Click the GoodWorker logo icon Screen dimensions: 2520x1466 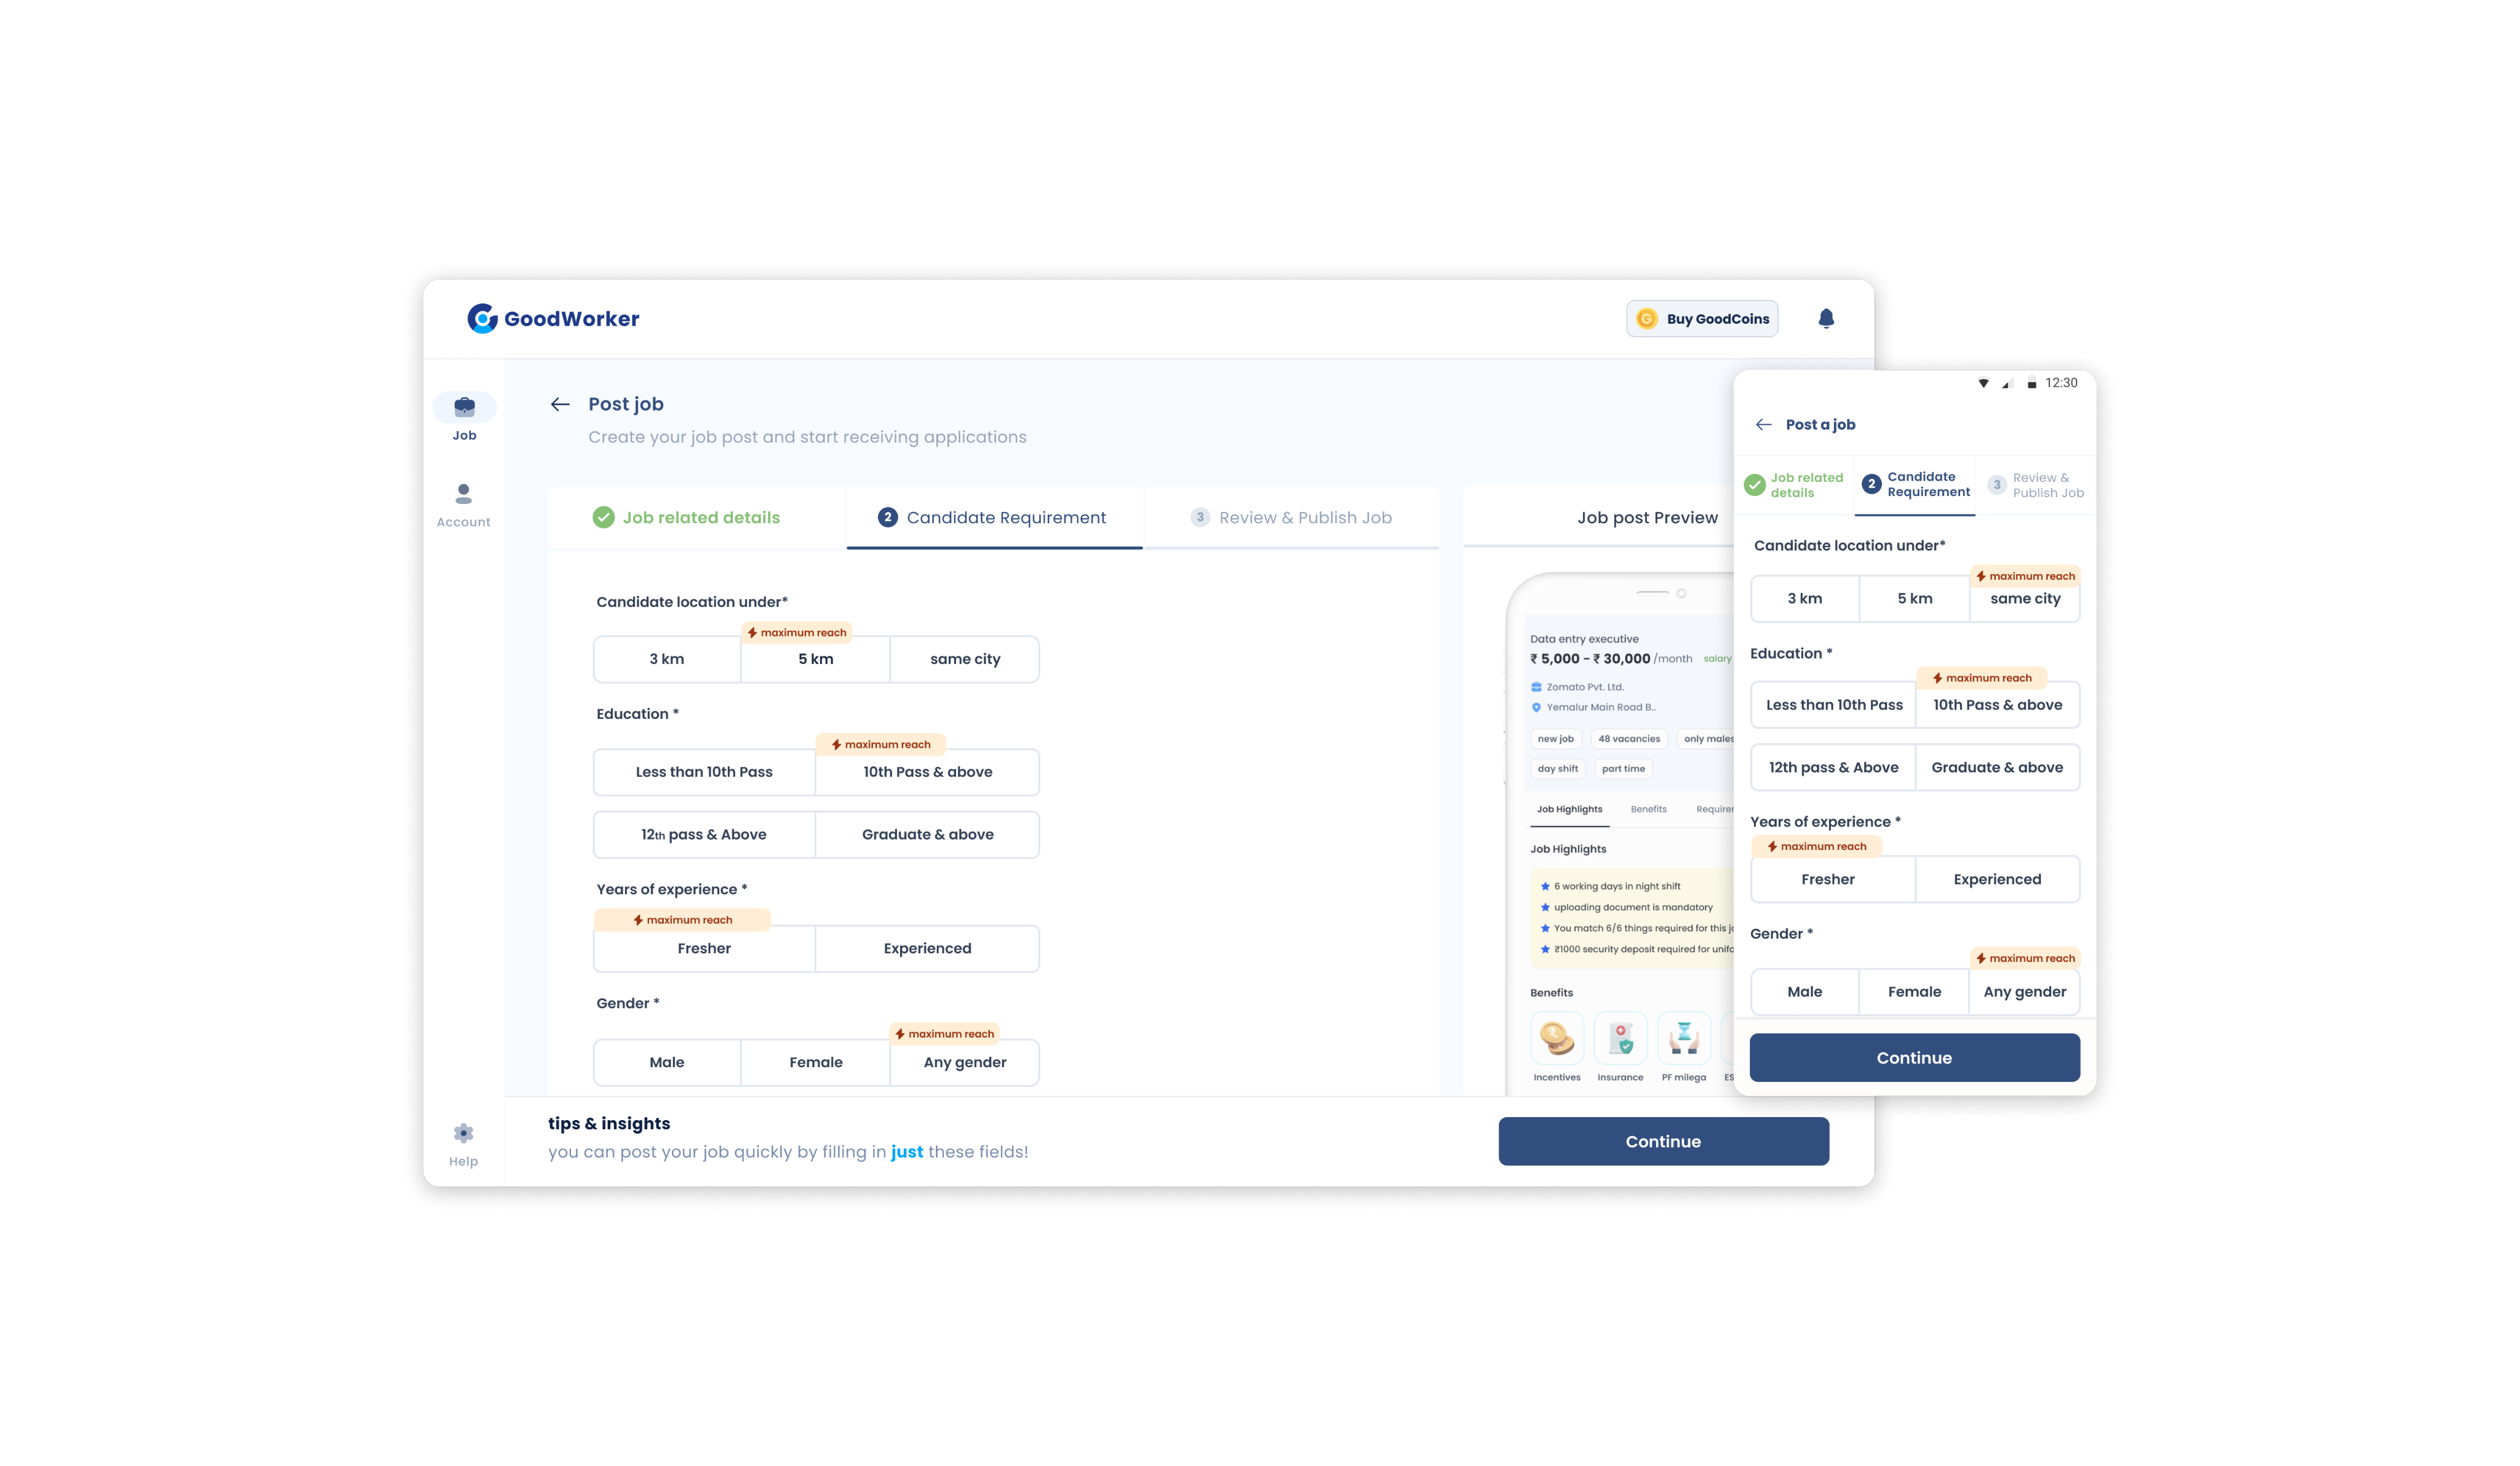point(482,318)
